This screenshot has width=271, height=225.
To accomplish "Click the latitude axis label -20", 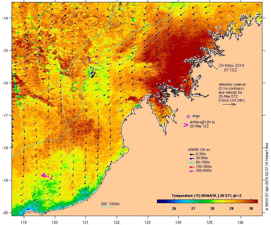I will [5, 213].
